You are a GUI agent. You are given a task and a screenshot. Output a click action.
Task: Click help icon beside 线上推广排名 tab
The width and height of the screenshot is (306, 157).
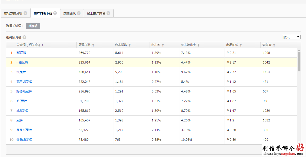click(x=108, y=13)
